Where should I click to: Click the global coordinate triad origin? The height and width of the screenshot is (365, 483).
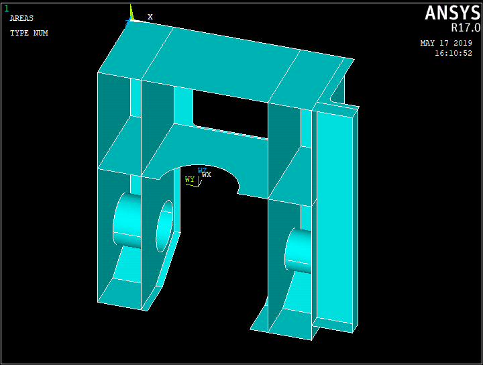(130, 21)
